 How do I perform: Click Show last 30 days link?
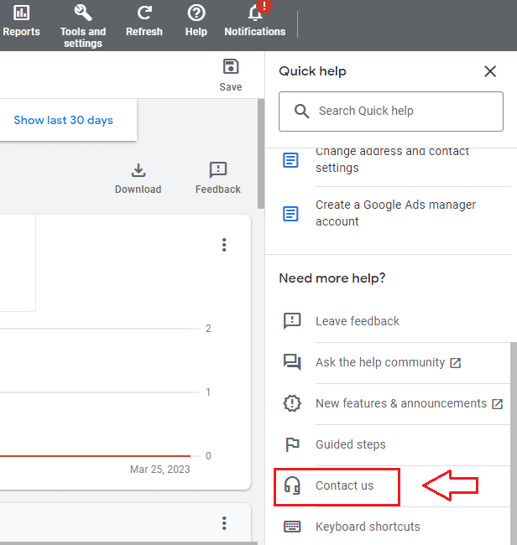64,120
